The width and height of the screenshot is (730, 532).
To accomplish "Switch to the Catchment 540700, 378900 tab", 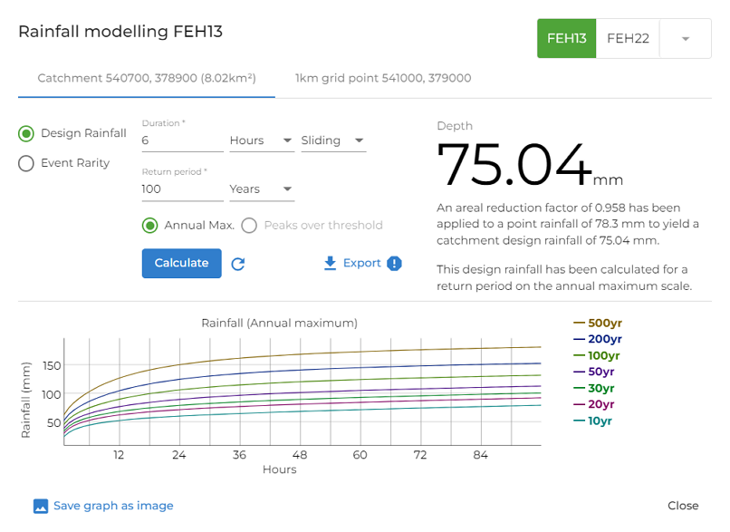I will coord(146,78).
